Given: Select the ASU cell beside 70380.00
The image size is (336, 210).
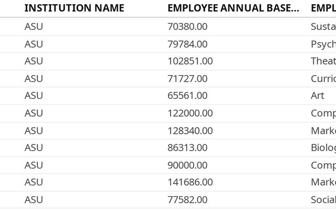Looking at the screenshot, I should pyautogui.click(x=34, y=26).
